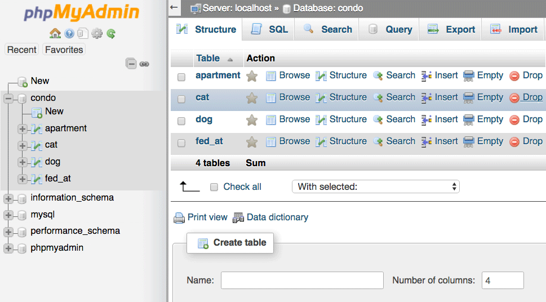Open the Query tab
Image resolution: width=546 pixels, height=302 pixels.
click(390, 30)
